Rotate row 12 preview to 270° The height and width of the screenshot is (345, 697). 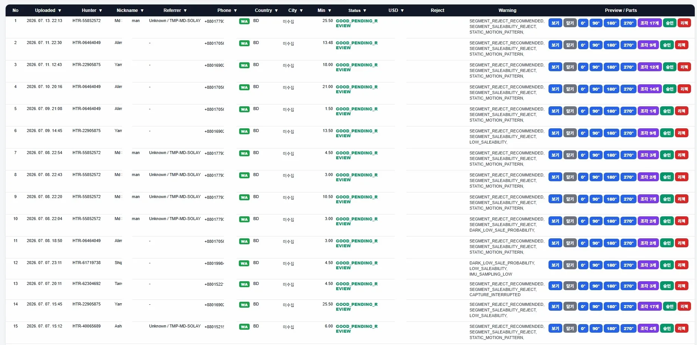[629, 265]
